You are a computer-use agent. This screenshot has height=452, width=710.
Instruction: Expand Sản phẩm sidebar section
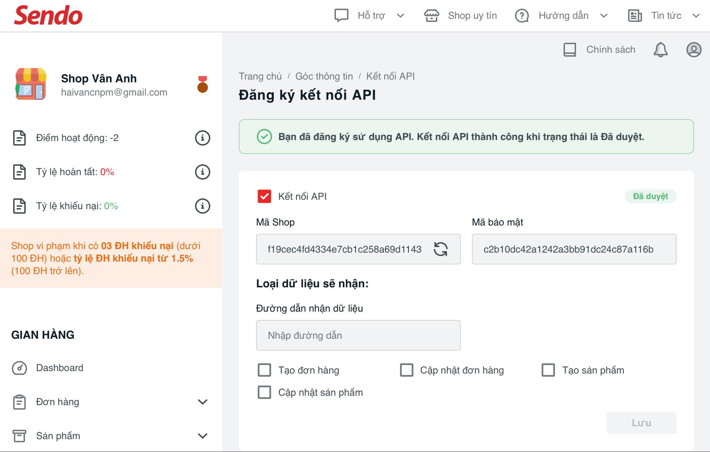(202, 436)
